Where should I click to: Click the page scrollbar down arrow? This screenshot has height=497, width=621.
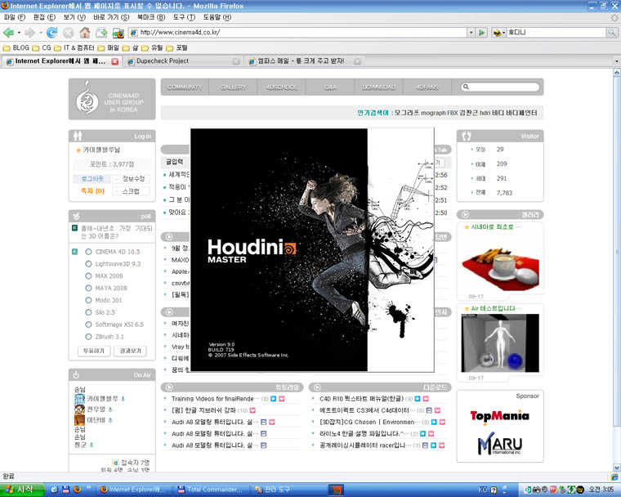pos(616,468)
